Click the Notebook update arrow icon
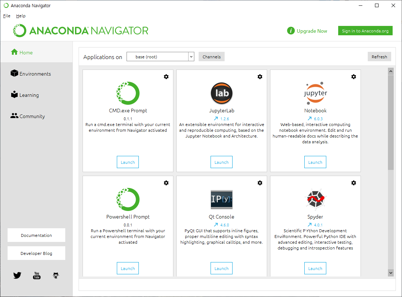The image size is (402, 297). pyautogui.click(x=309, y=118)
